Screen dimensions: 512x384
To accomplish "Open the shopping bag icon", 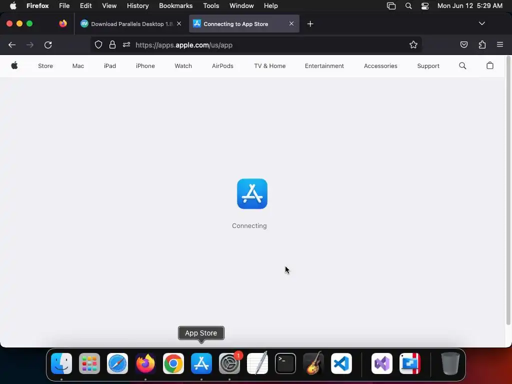I will click(490, 65).
